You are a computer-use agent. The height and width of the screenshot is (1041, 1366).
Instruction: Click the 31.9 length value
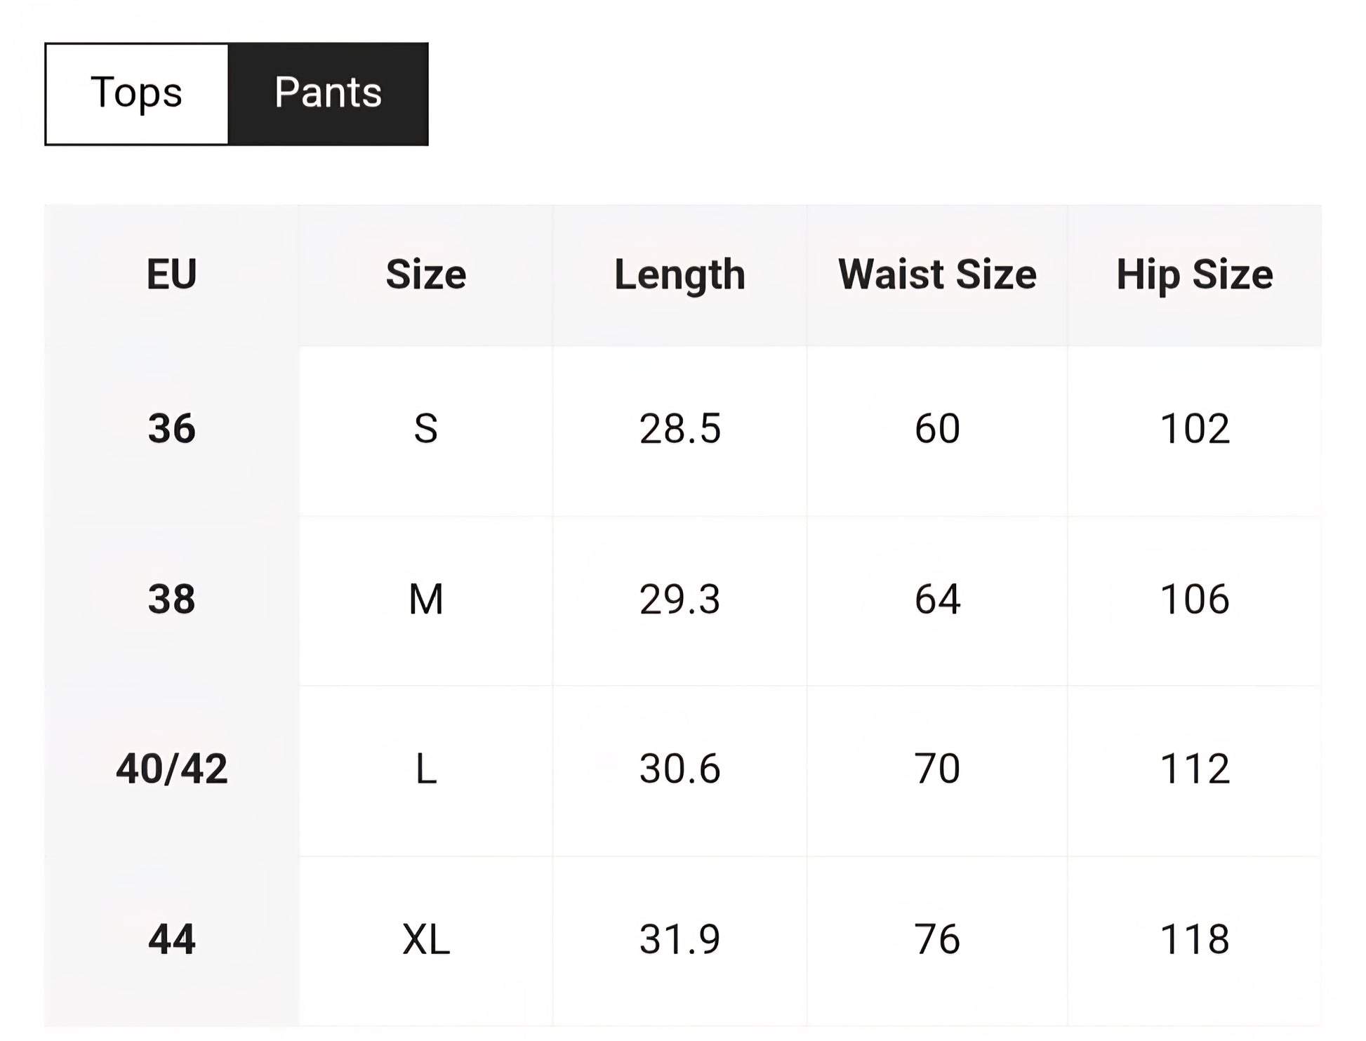(x=679, y=940)
